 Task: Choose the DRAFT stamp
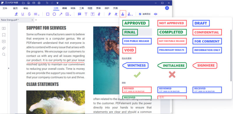click(201, 23)
